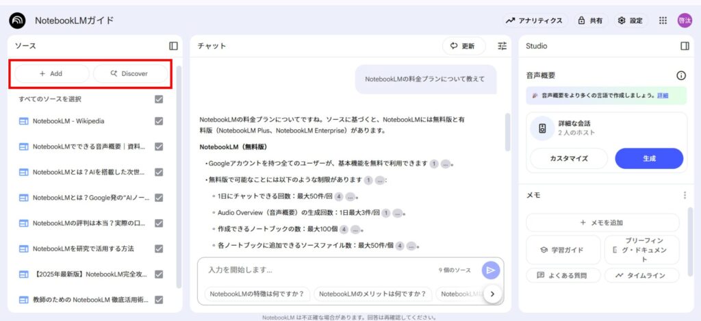This screenshot has height=321, width=701.
Task: Click the speaker icon in 詳細な会話 card
Action: tap(542, 128)
